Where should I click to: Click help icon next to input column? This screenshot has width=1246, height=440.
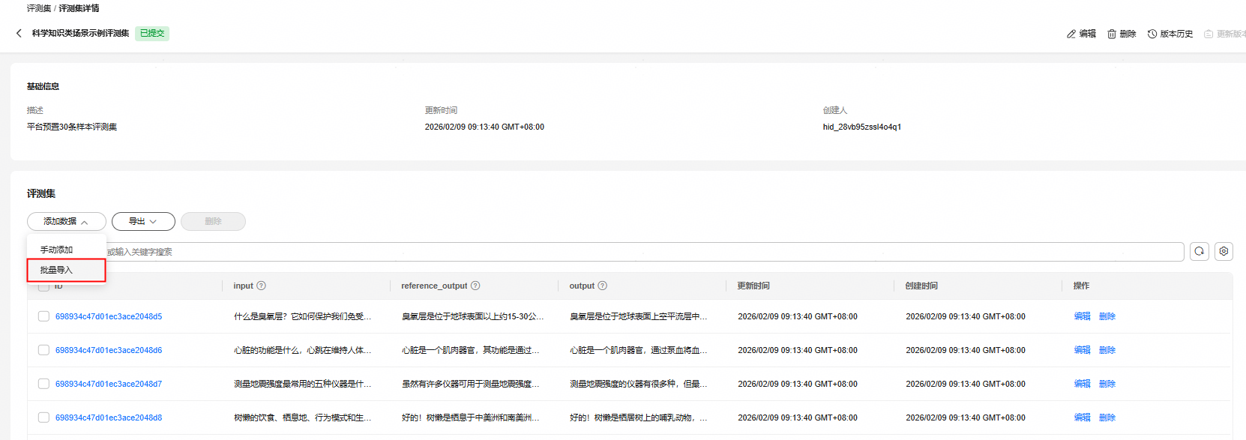[x=261, y=286]
